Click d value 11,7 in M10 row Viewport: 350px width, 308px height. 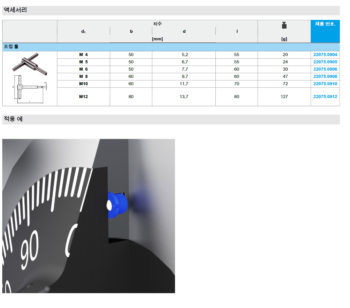tap(184, 84)
